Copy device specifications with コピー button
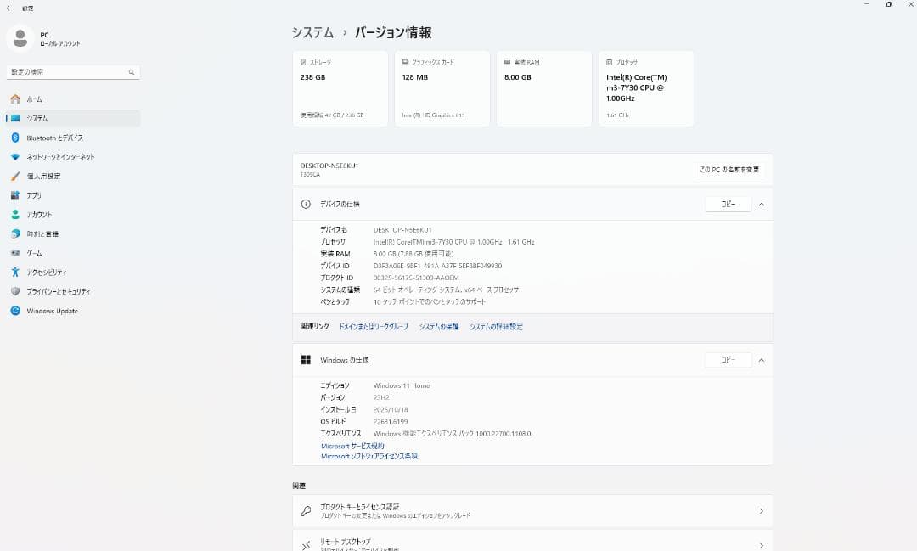Image resolution: width=917 pixels, height=551 pixels. [x=729, y=204]
